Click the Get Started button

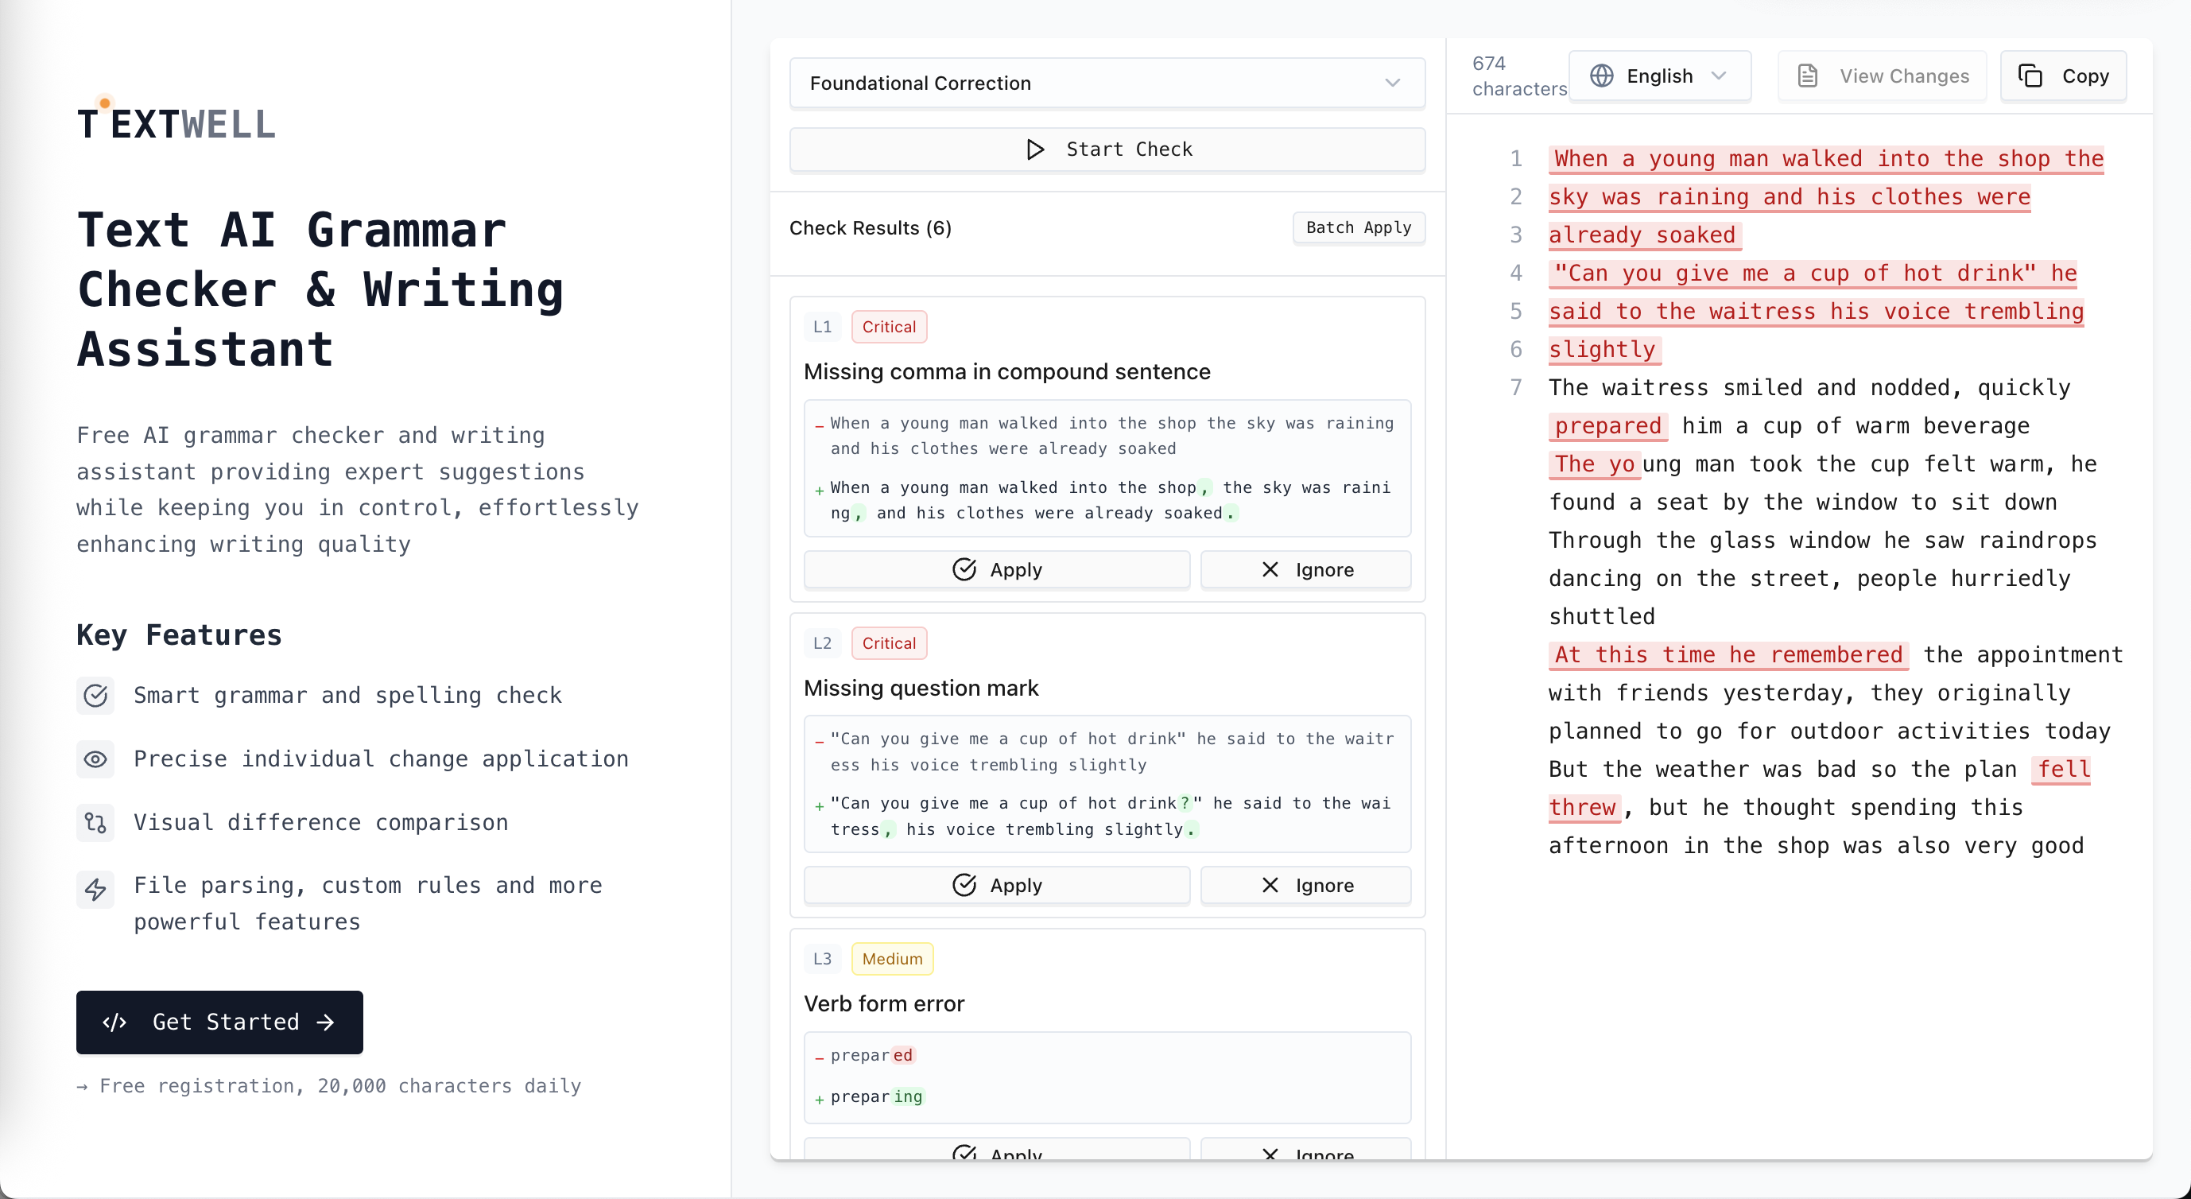(x=219, y=1022)
